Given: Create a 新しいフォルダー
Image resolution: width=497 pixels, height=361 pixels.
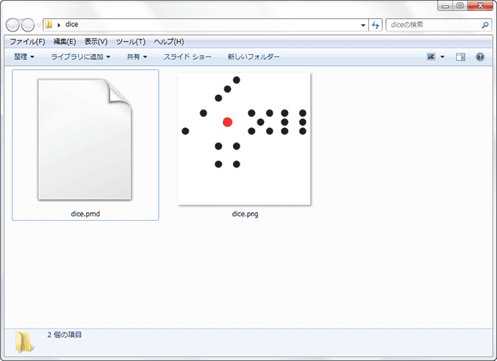Looking at the screenshot, I should coord(254,57).
